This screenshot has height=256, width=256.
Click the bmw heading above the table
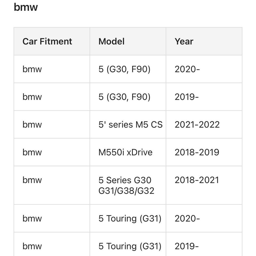click(x=26, y=7)
